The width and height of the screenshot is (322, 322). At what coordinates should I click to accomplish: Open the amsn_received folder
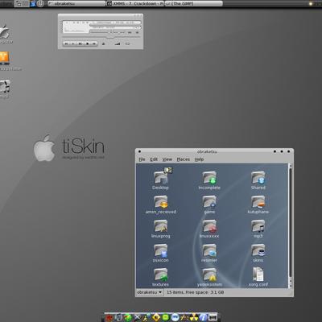coord(161,204)
